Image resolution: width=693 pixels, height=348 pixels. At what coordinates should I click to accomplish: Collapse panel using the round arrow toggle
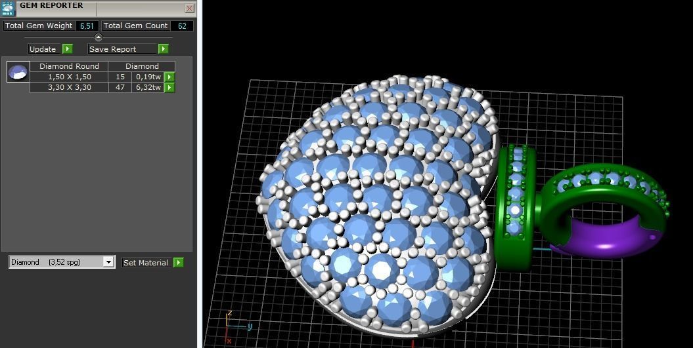point(98,37)
